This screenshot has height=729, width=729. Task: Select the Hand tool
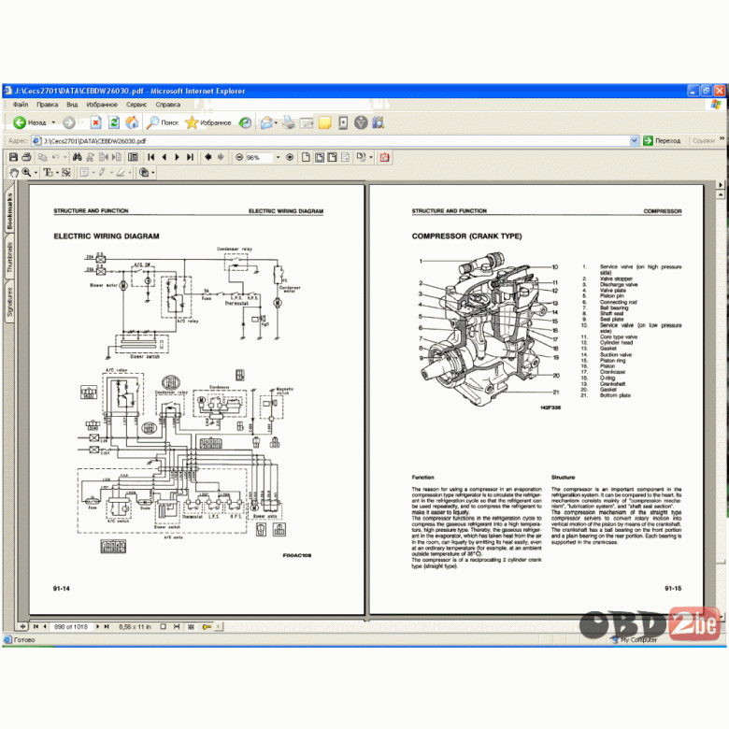pyautogui.click(x=14, y=173)
